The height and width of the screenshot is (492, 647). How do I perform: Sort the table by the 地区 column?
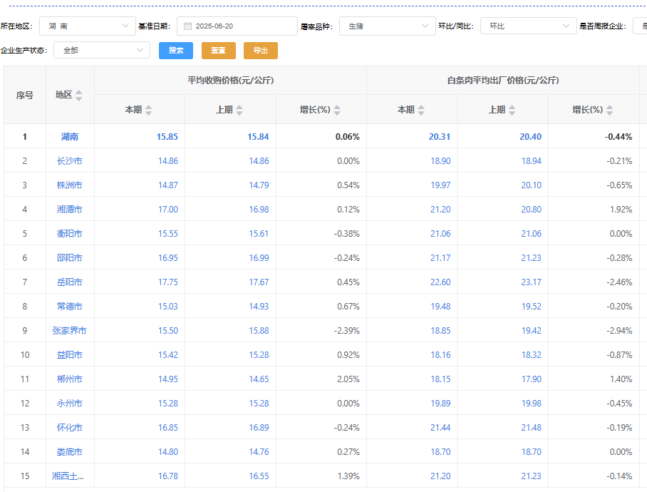pos(79,96)
